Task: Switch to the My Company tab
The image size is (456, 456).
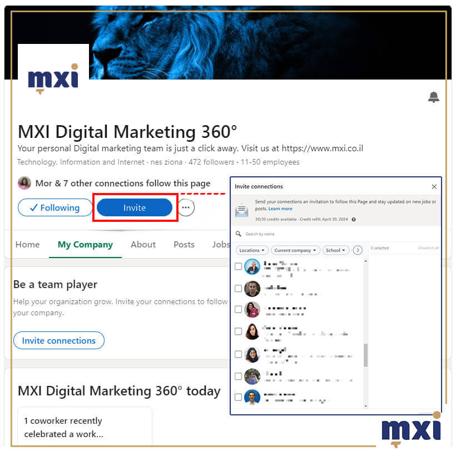Action: point(85,245)
